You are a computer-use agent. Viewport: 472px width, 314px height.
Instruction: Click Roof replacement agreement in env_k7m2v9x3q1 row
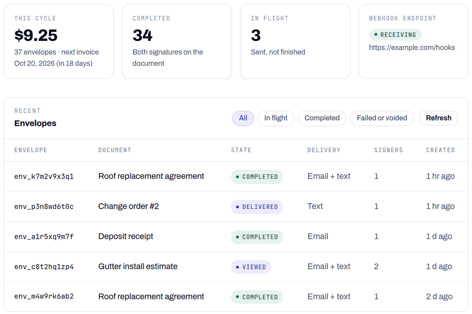click(151, 176)
